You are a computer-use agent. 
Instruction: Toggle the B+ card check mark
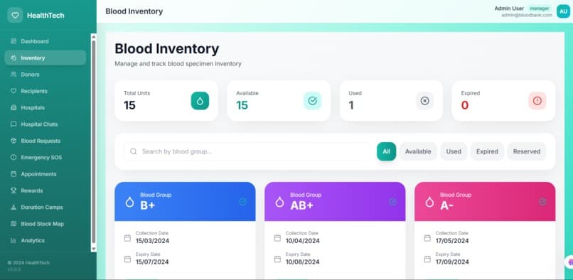tap(242, 202)
